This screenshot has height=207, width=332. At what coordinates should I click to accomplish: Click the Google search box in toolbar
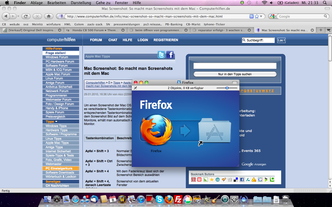click(x=300, y=16)
